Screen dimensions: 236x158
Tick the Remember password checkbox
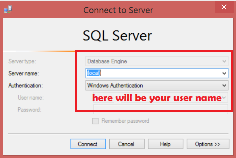click(x=95, y=121)
